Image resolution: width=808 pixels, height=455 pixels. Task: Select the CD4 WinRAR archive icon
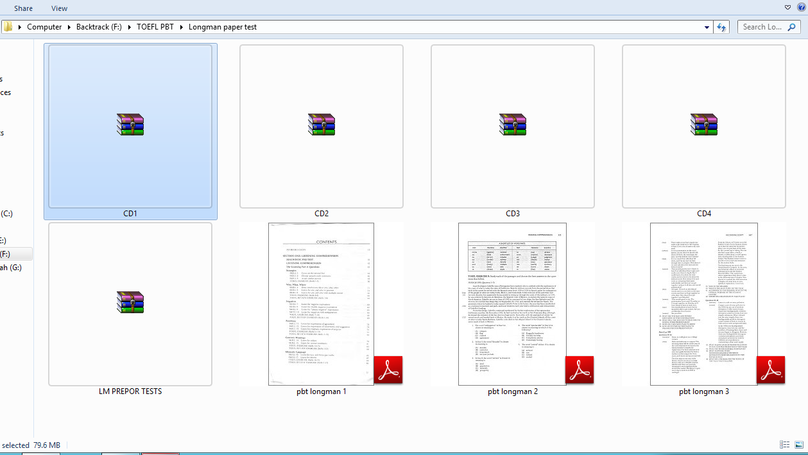[x=704, y=124]
